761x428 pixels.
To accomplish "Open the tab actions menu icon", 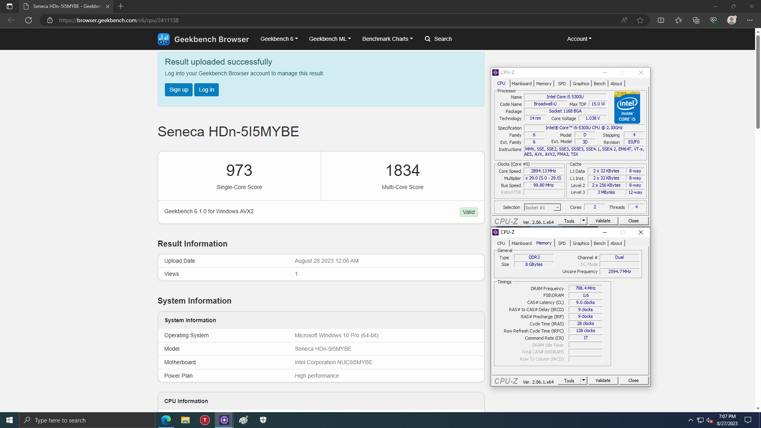I will (x=10, y=6).
